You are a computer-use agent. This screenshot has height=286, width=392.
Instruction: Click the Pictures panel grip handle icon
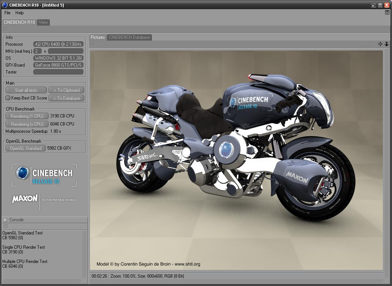tap(93, 44)
